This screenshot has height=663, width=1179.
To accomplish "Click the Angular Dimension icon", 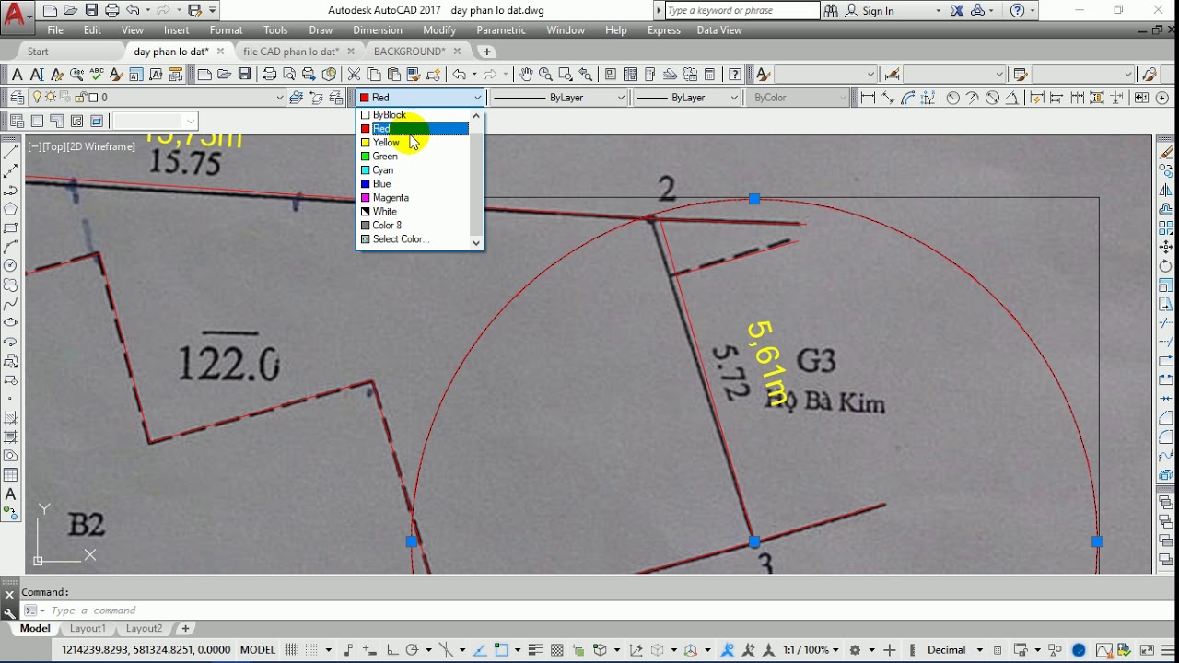I will 1012,98.
